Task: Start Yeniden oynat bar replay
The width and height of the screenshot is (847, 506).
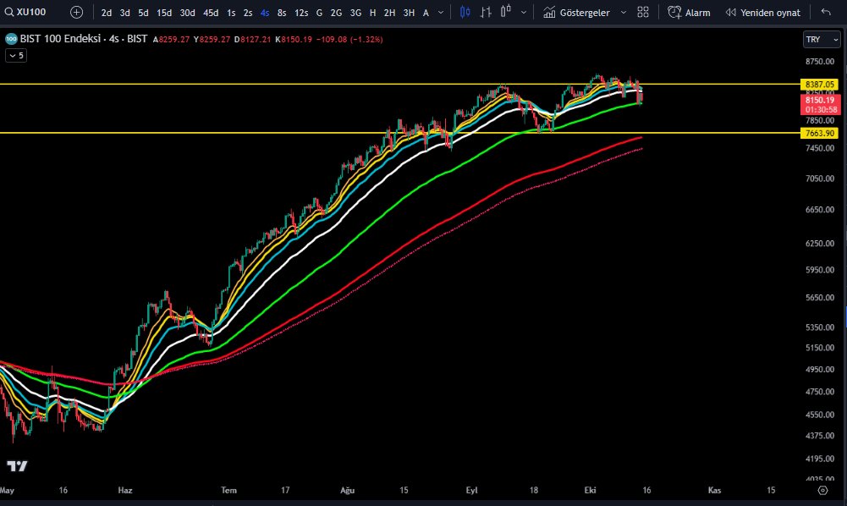Action: [762, 13]
